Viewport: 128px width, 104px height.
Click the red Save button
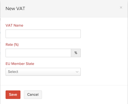click(x=13, y=95)
